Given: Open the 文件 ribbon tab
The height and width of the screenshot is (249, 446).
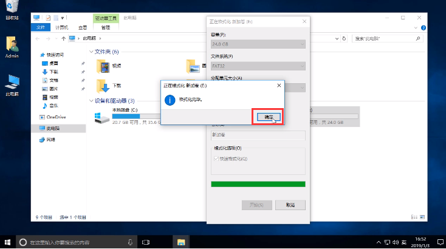Looking at the screenshot, I should [41, 27].
